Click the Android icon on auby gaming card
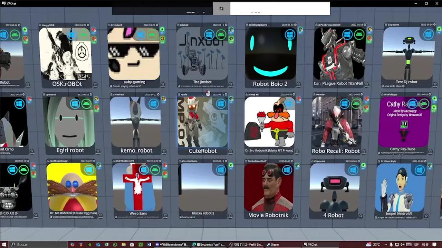The image size is (442, 248). [152, 34]
